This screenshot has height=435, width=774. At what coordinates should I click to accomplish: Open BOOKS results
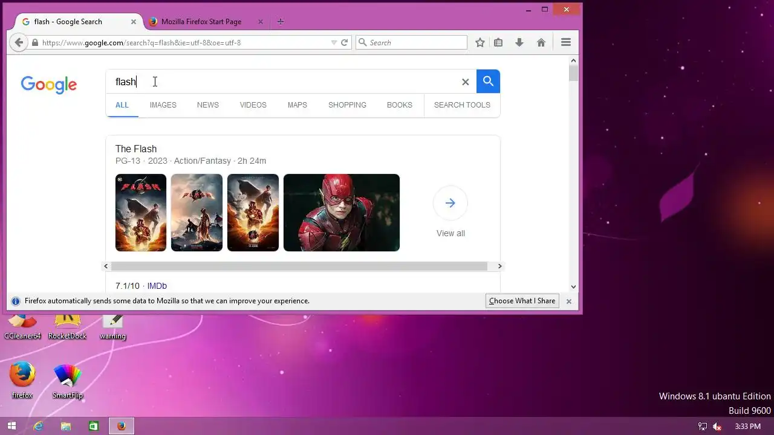[x=400, y=105]
